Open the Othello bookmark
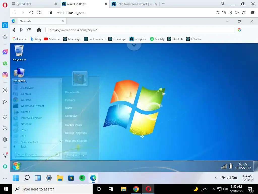Image resolution: width=258 pixels, height=194 pixels. click(x=193, y=39)
